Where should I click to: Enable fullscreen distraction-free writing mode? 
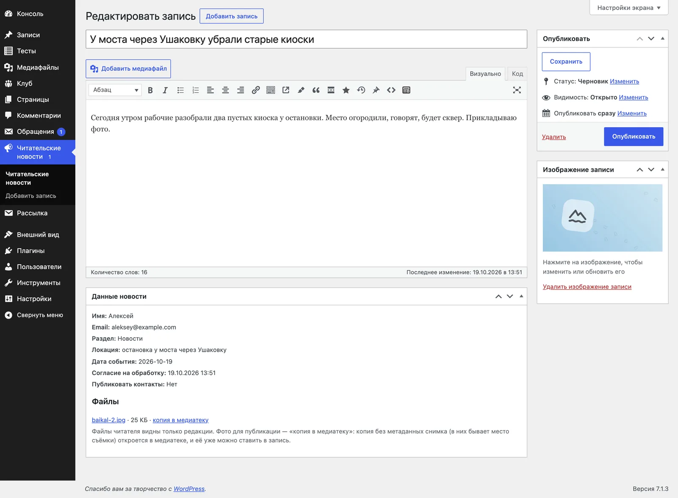pyautogui.click(x=517, y=90)
